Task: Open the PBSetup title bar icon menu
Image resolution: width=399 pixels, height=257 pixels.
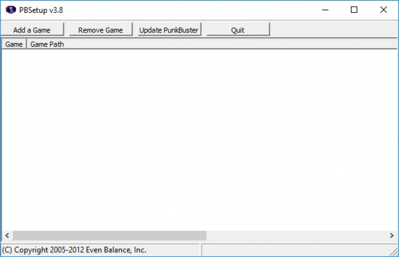Action: [11, 10]
